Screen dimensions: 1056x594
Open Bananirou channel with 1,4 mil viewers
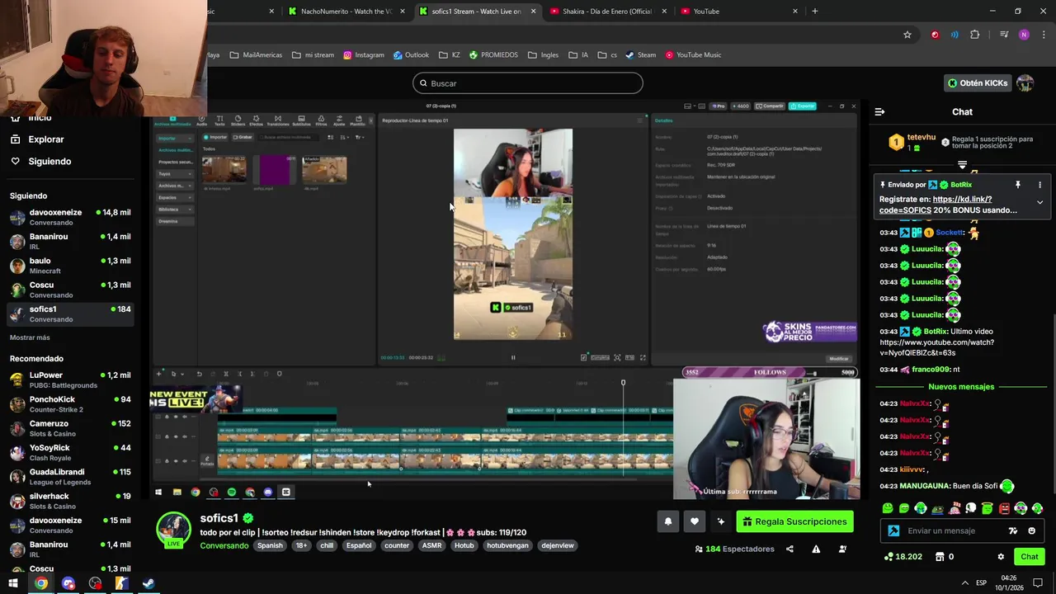coord(71,241)
